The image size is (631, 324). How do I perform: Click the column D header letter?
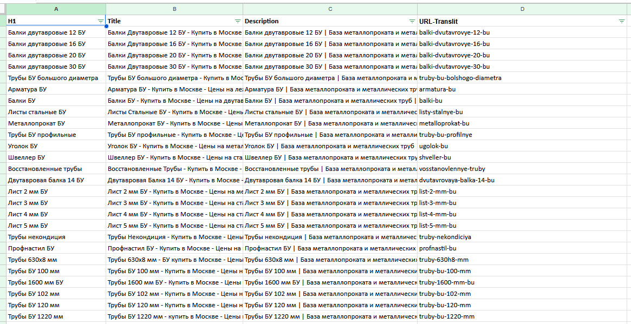[x=522, y=9]
